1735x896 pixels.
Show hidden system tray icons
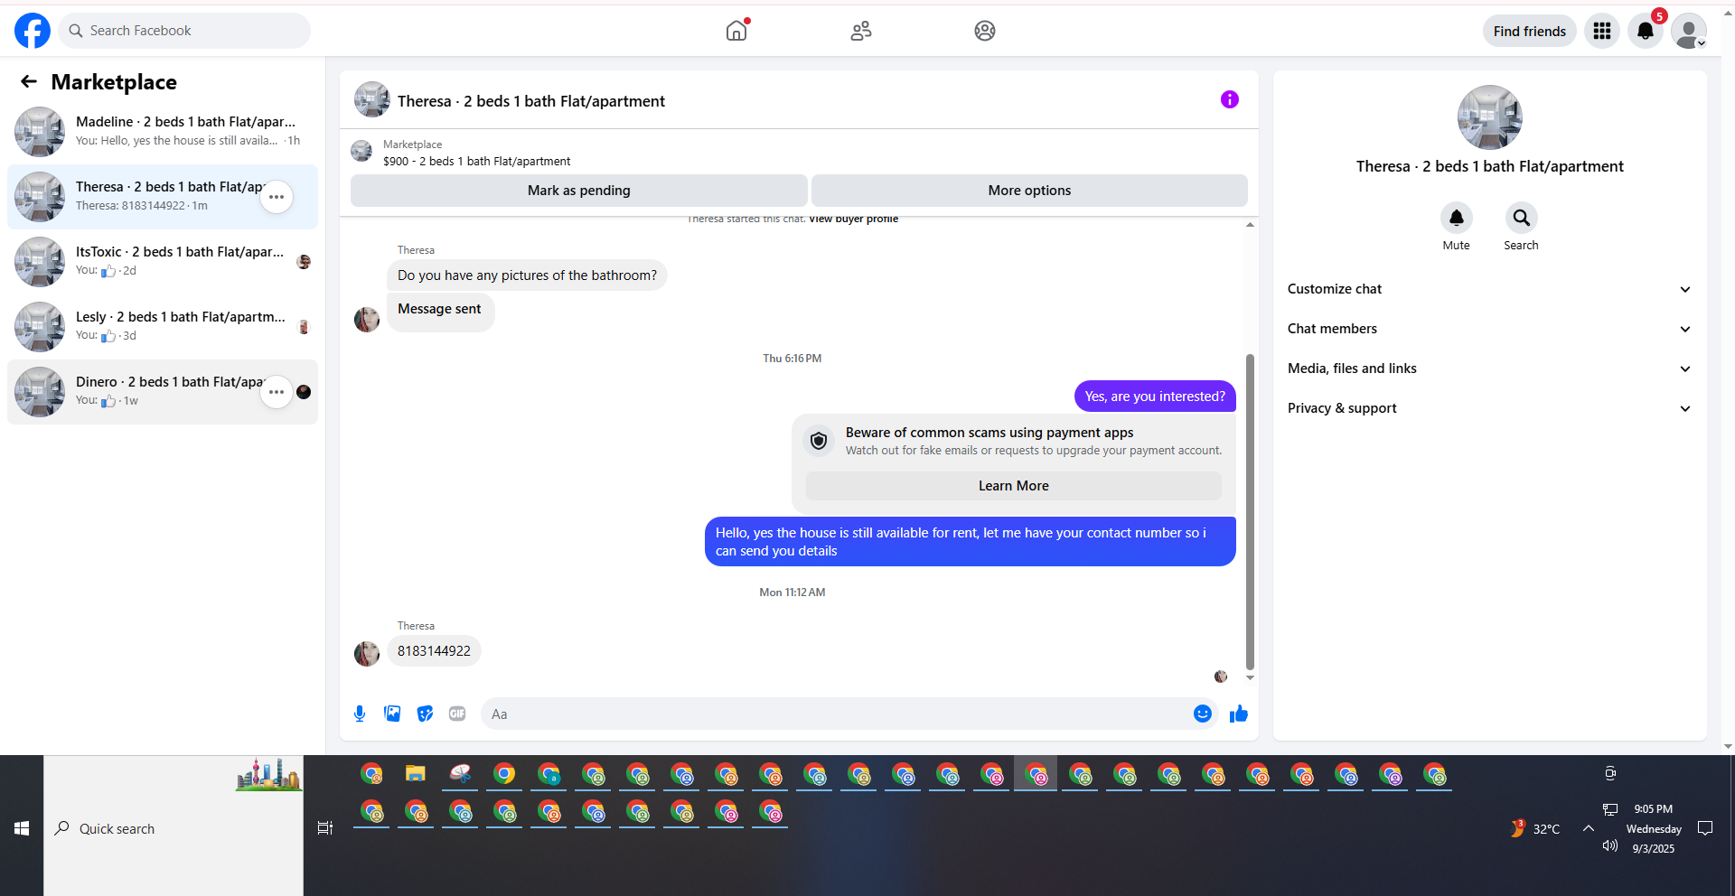coord(1589,828)
